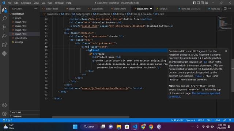Click body.bg-light in the breadcrumb
234x131 pixels.
click(x=83, y=14)
